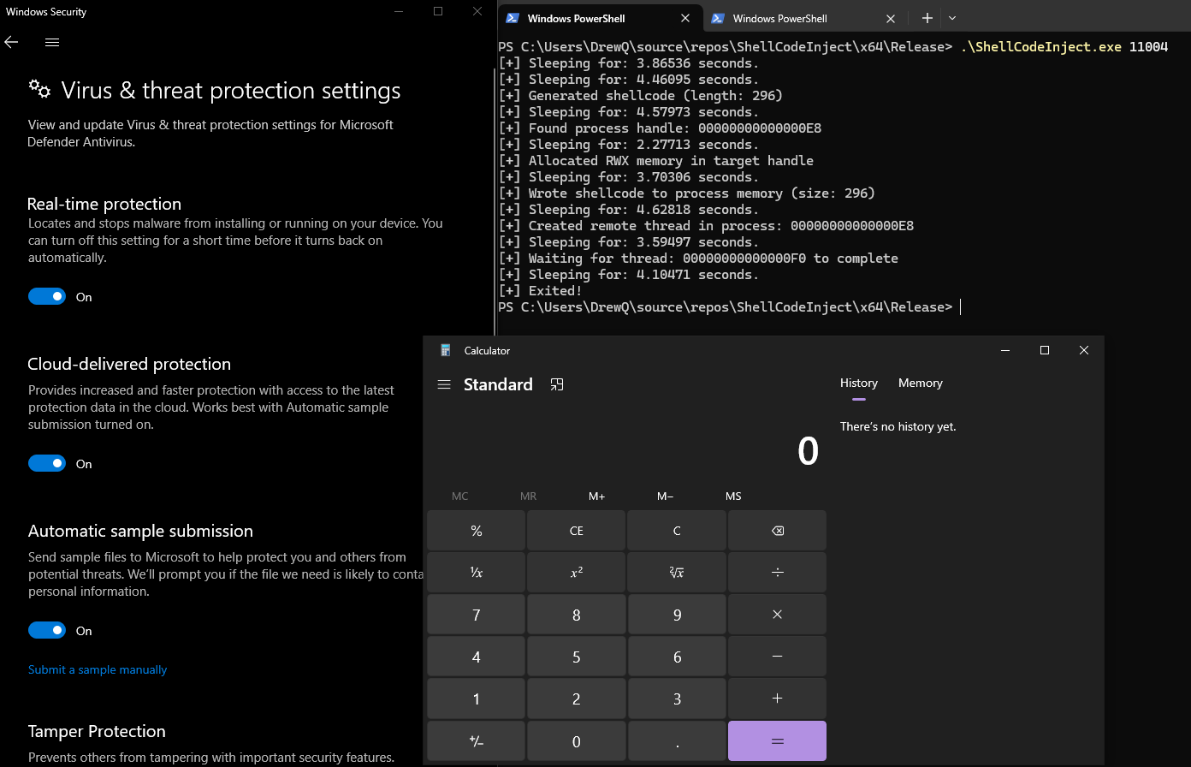Screen dimensions: 1191x767
Task: Click the x squared button
Action: [576, 572]
